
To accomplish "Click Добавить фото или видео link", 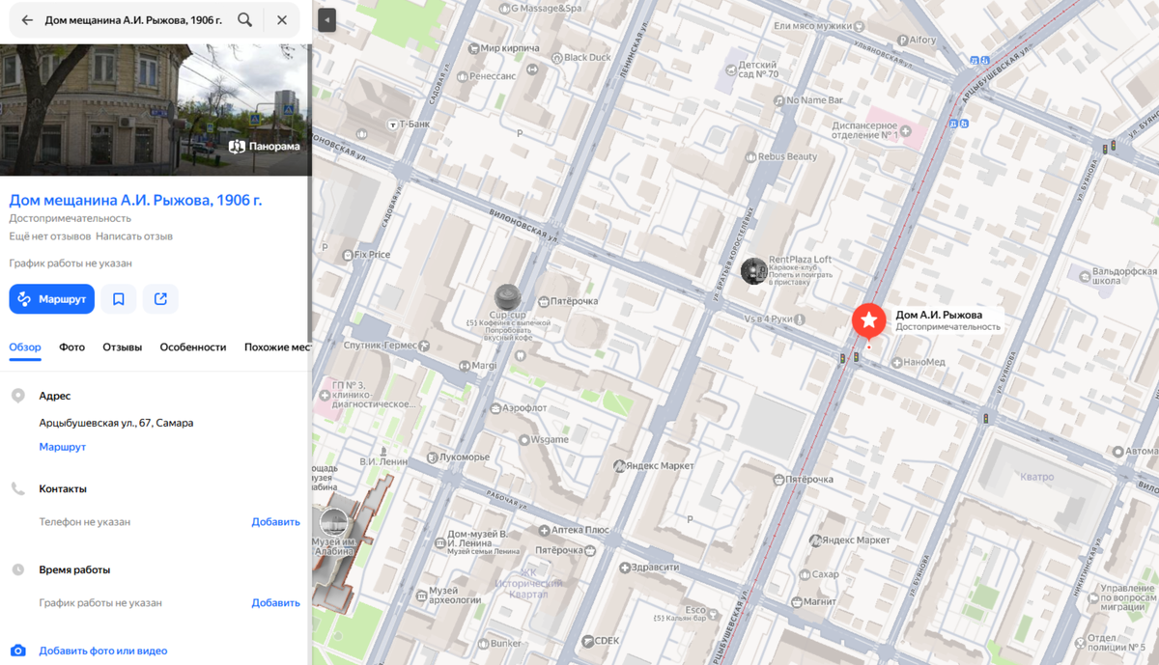I will [103, 651].
